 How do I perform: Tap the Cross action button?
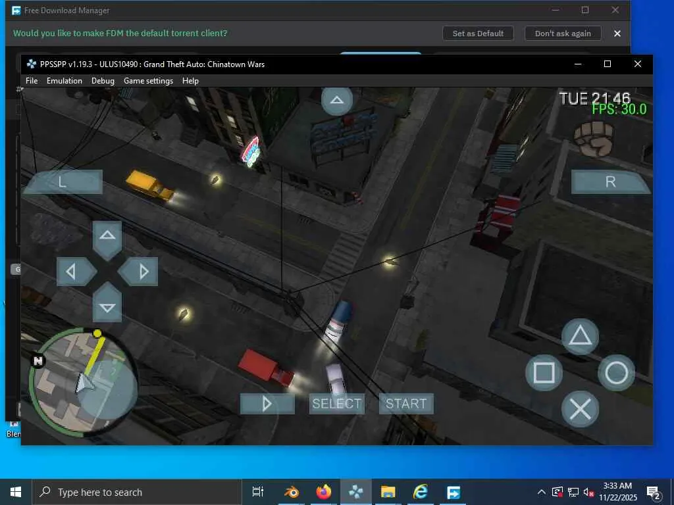(580, 409)
